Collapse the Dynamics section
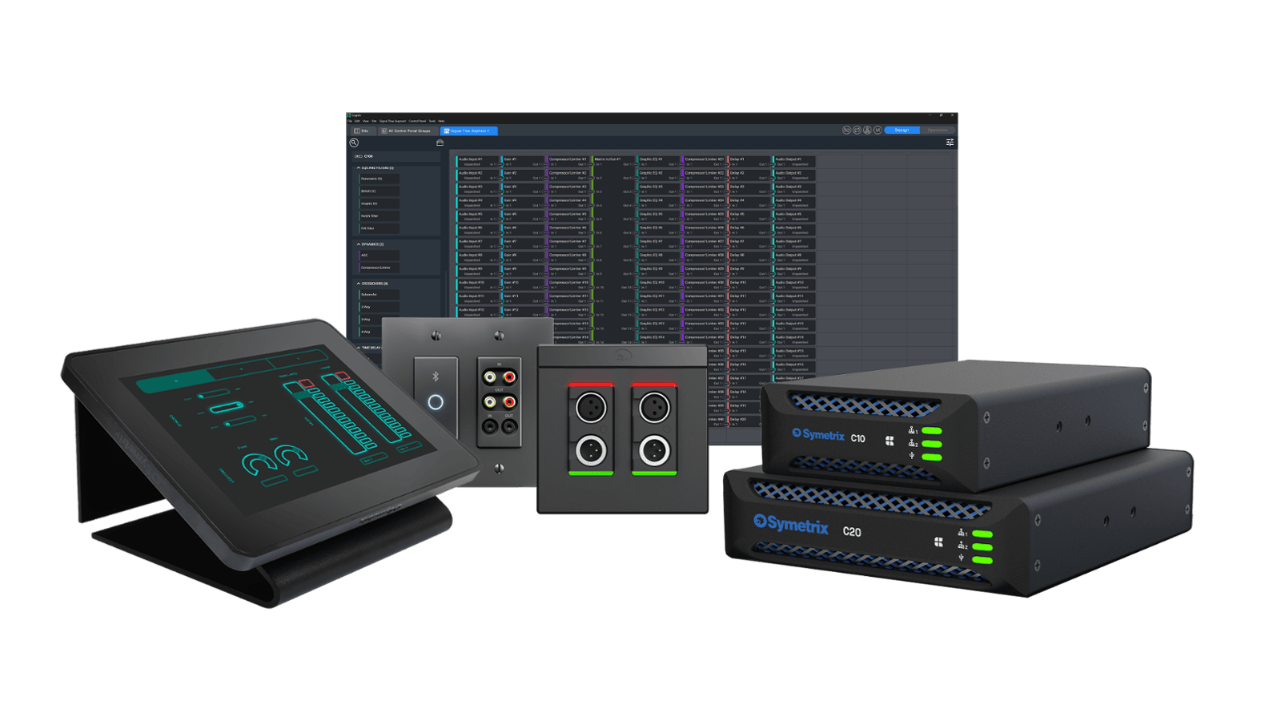Viewport: 1281px width, 721px height. [x=358, y=244]
